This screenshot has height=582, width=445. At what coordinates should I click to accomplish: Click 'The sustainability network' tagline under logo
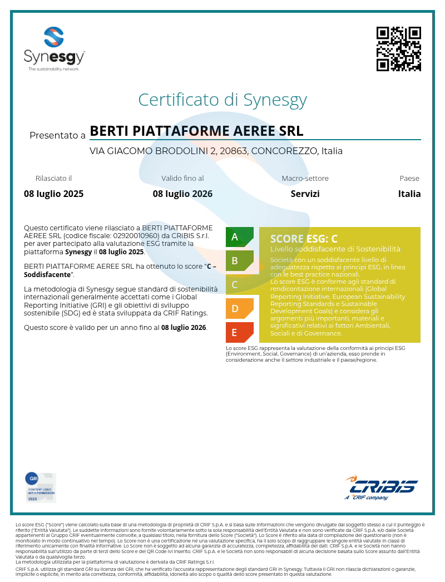[x=54, y=69]
